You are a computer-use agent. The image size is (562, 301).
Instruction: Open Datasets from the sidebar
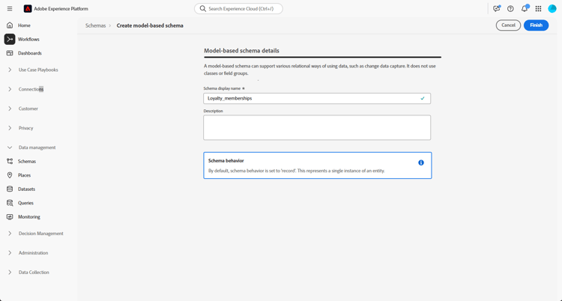26,189
